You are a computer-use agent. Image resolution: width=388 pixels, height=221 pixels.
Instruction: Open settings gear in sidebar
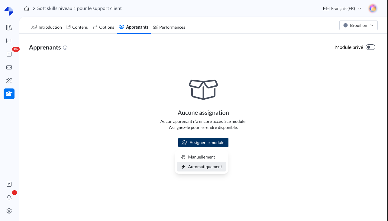click(9, 211)
